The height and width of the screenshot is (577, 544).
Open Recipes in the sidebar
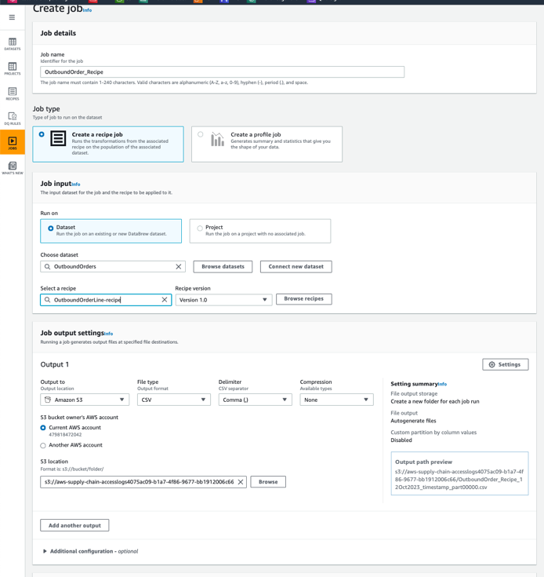pyautogui.click(x=13, y=94)
